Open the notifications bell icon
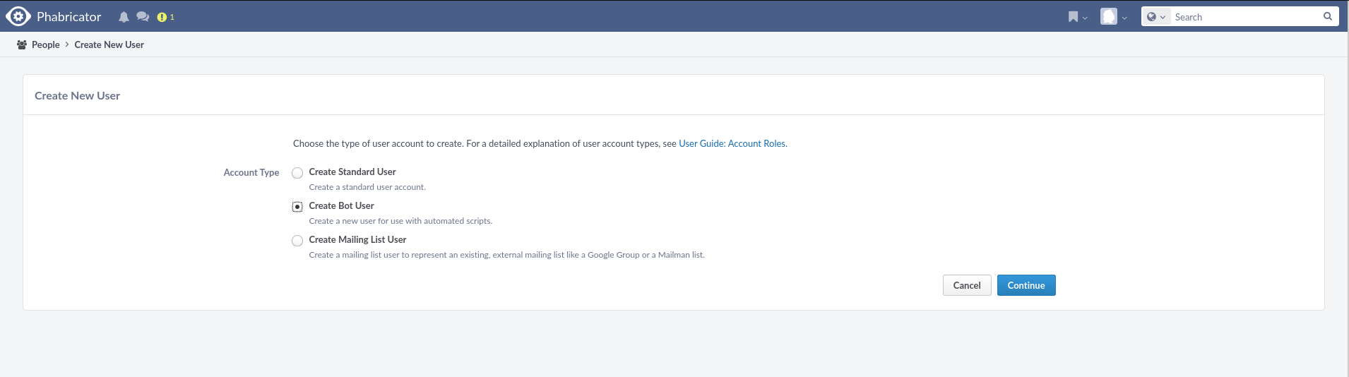The image size is (1349, 377). (124, 17)
